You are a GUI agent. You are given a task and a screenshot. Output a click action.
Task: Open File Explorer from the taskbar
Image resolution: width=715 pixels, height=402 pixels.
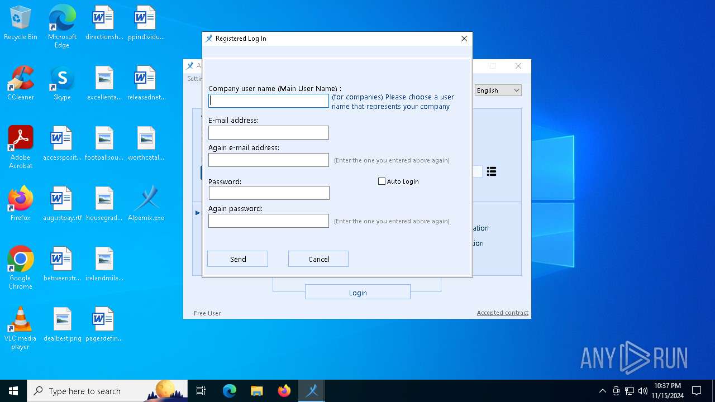257,391
